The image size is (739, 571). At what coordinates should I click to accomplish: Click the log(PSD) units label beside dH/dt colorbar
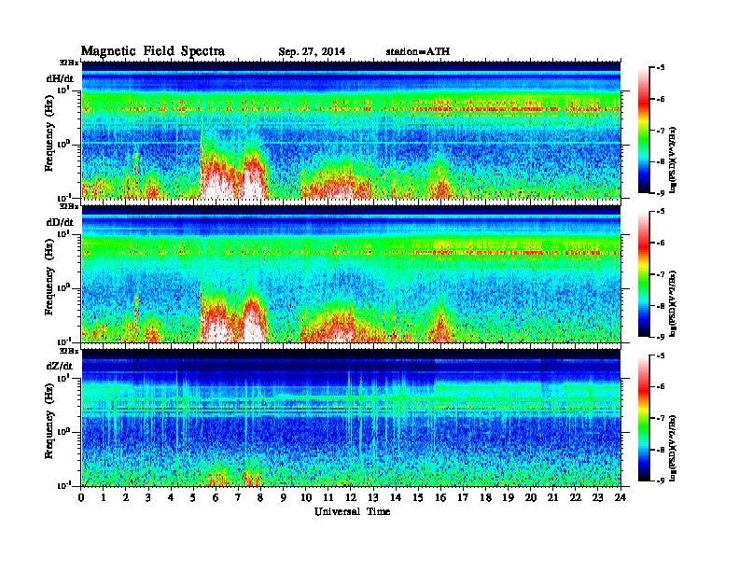(x=673, y=160)
